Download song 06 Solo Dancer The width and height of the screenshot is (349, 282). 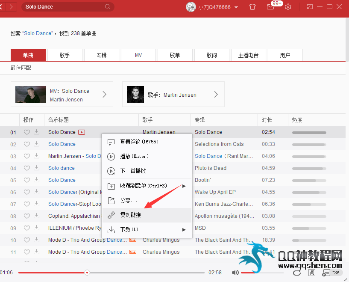point(36,192)
